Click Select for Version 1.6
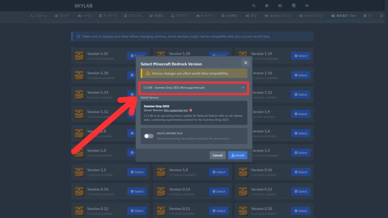This screenshot has width=388, height=218. pos(300,133)
